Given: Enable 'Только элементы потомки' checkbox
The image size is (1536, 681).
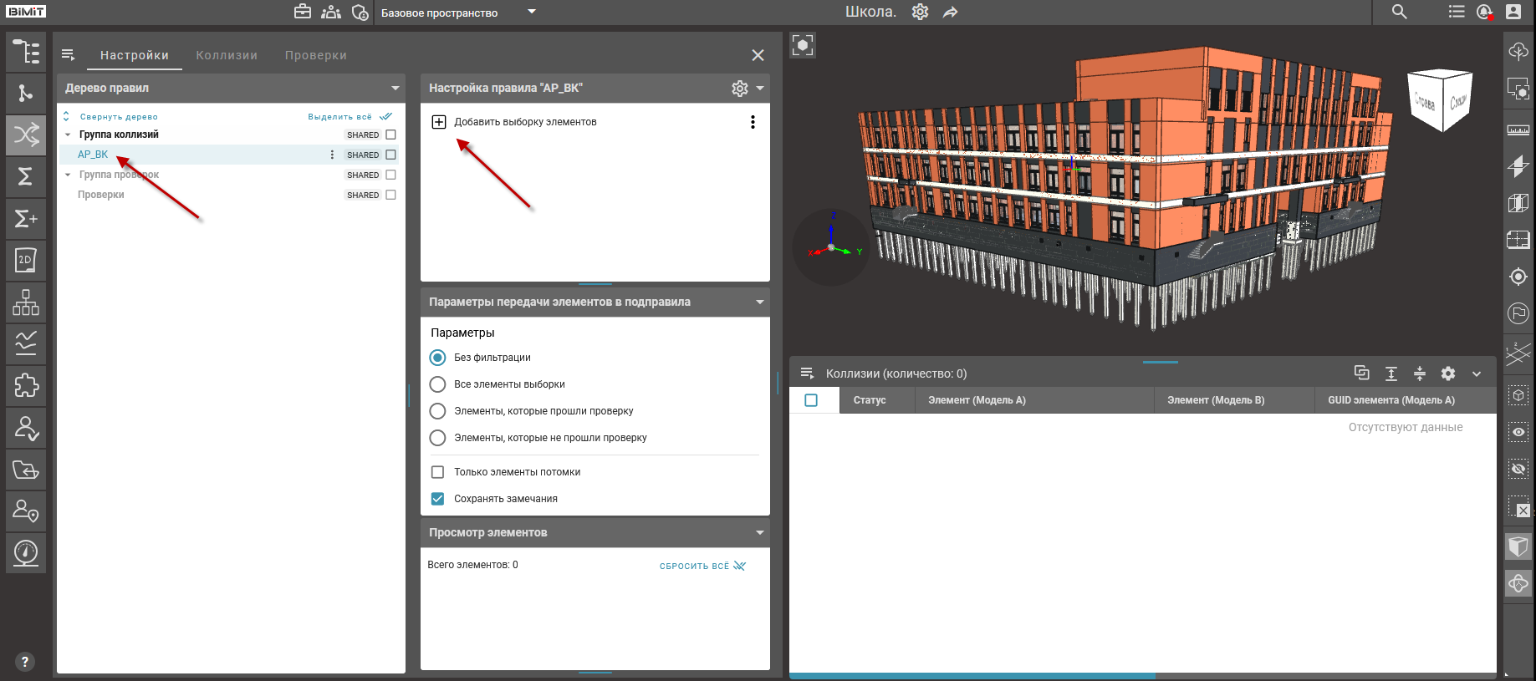Looking at the screenshot, I should (437, 472).
